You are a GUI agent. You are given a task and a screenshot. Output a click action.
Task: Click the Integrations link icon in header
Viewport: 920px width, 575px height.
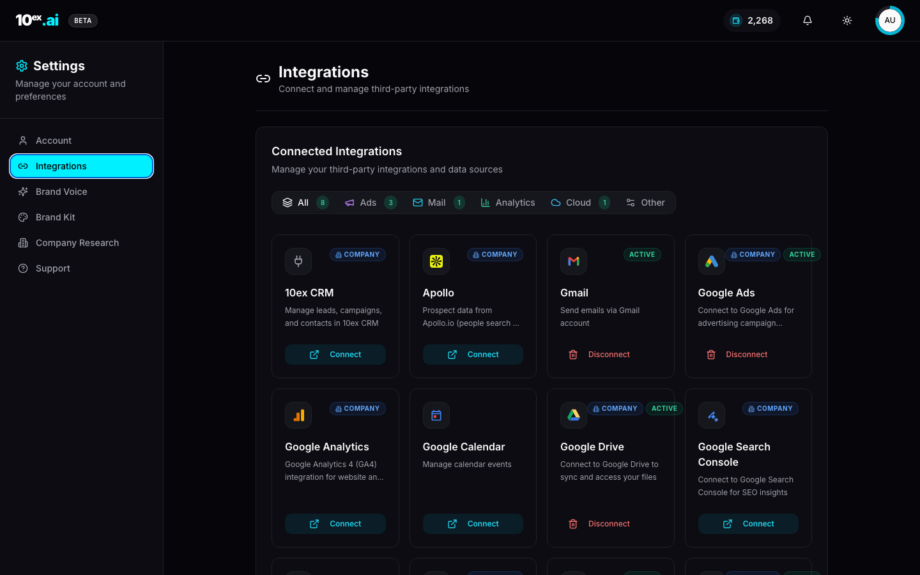tap(263, 79)
